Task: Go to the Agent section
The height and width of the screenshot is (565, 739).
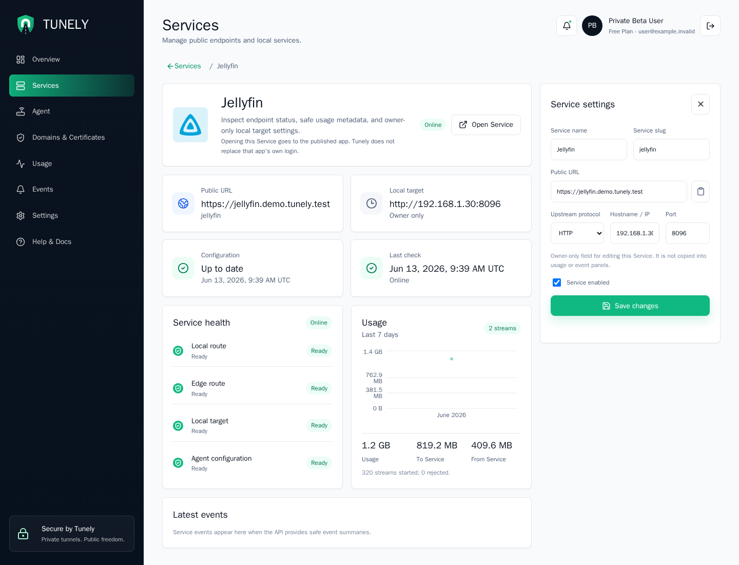Action: click(72, 111)
